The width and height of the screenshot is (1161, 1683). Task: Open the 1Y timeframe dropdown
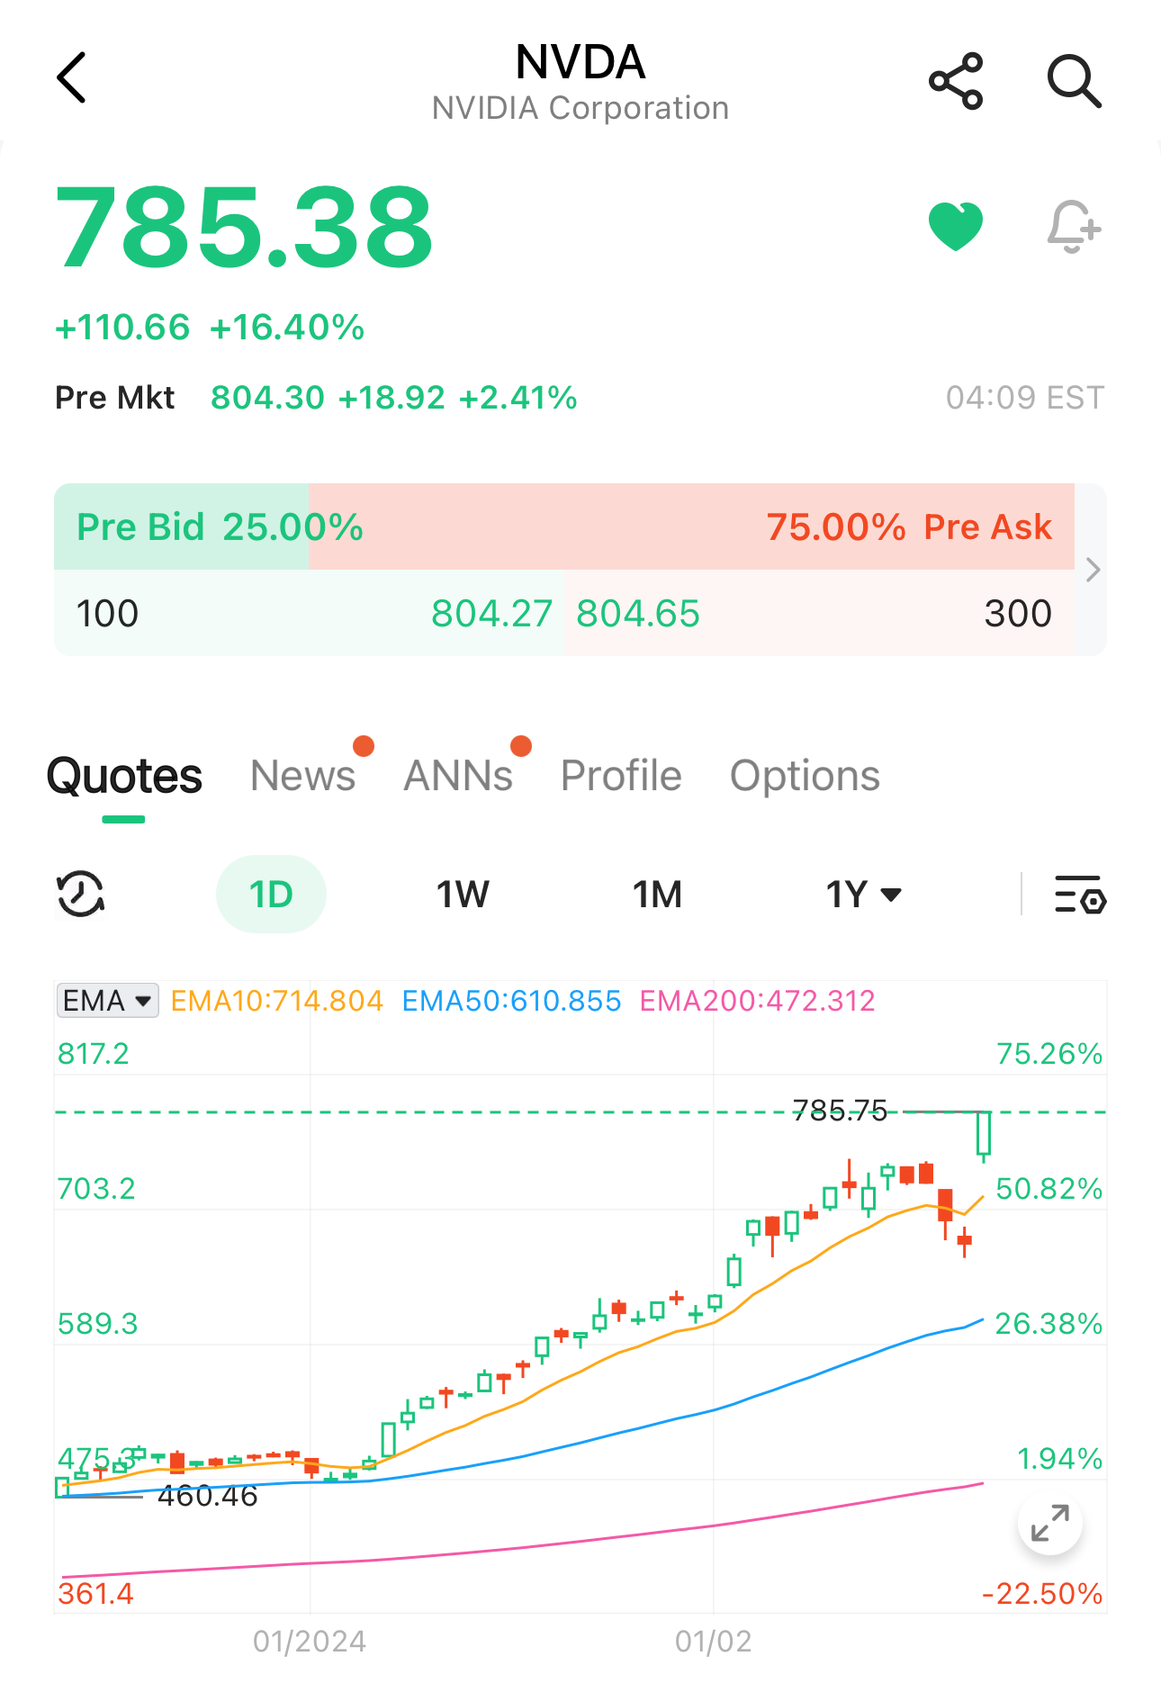pos(863,895)
